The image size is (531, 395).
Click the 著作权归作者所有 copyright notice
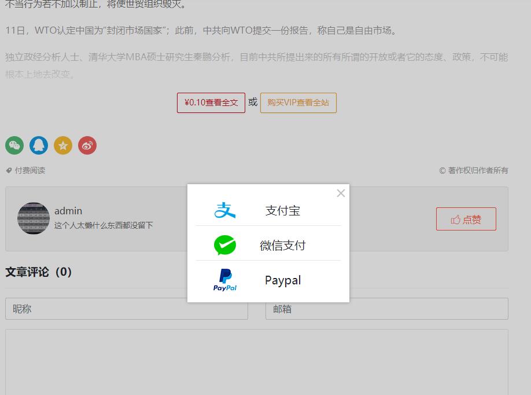click(473, 170)
